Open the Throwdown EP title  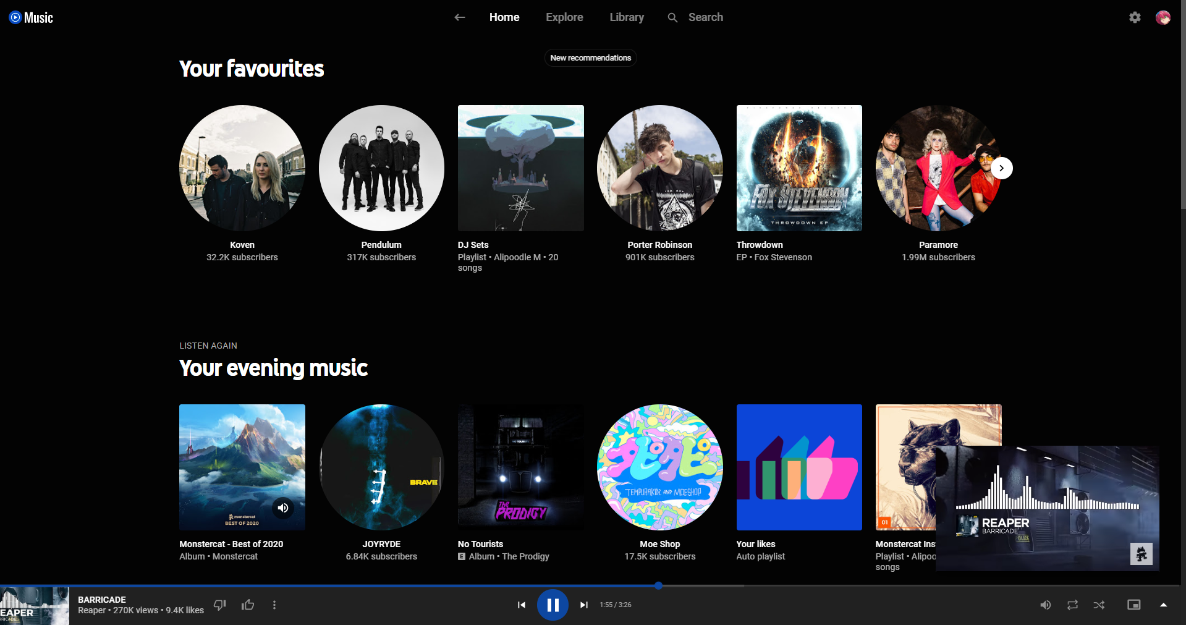tap(760, 245)
